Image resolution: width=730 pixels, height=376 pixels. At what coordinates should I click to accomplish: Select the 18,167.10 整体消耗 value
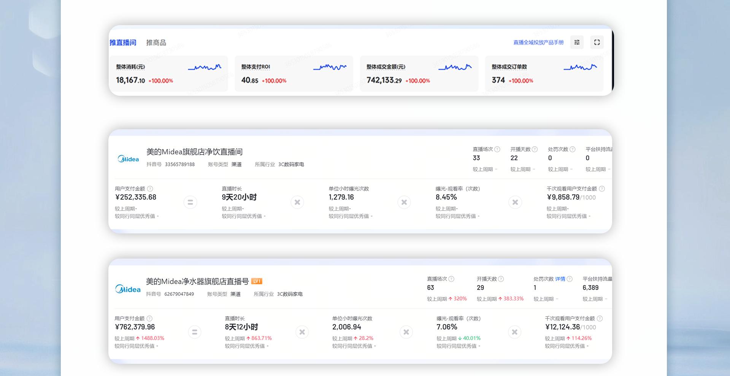pos(130,80)
